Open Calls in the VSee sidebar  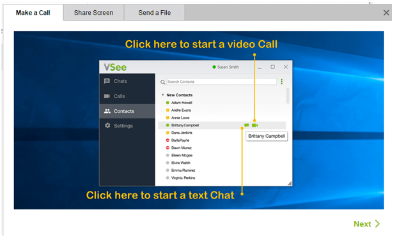(x=127, y=96)
